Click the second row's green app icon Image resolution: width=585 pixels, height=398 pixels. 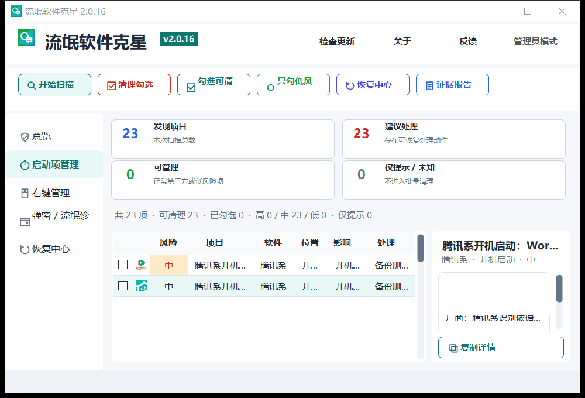click(141, 286)
